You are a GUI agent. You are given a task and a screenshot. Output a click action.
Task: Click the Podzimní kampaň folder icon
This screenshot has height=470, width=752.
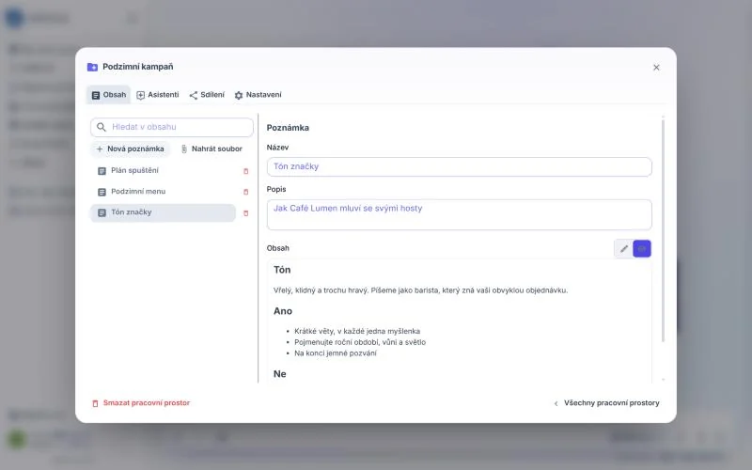[92, 67]
